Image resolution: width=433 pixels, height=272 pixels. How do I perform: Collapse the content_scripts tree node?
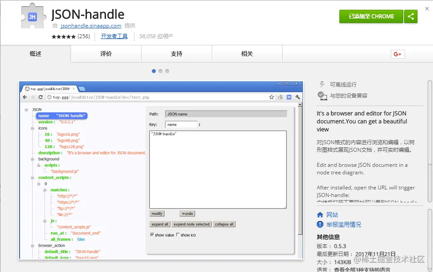[32, 177]
